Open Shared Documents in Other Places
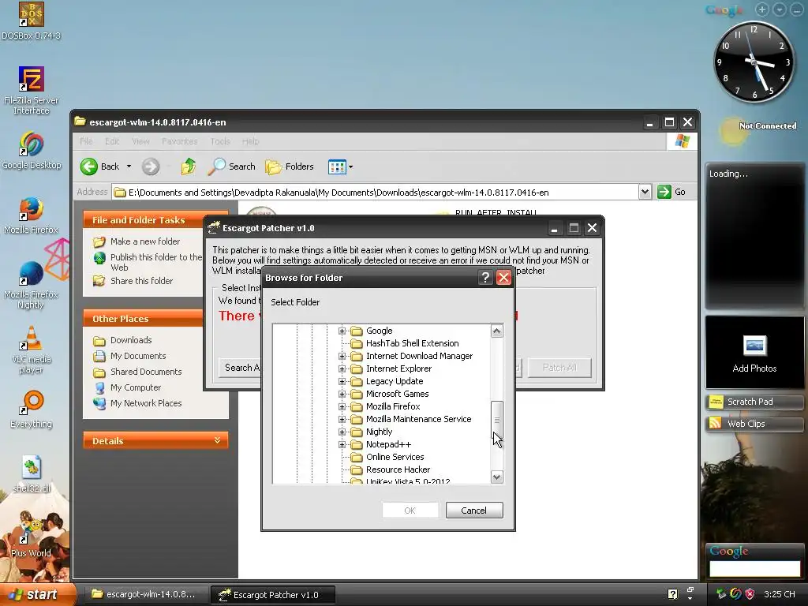 pos(145,372)
